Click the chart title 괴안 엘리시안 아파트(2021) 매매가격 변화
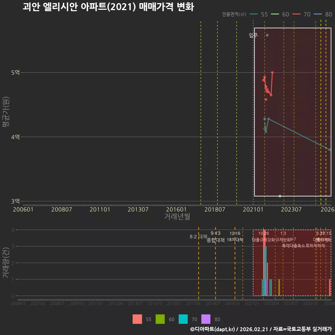Screen dimensions: 335x335 [108, 7]
